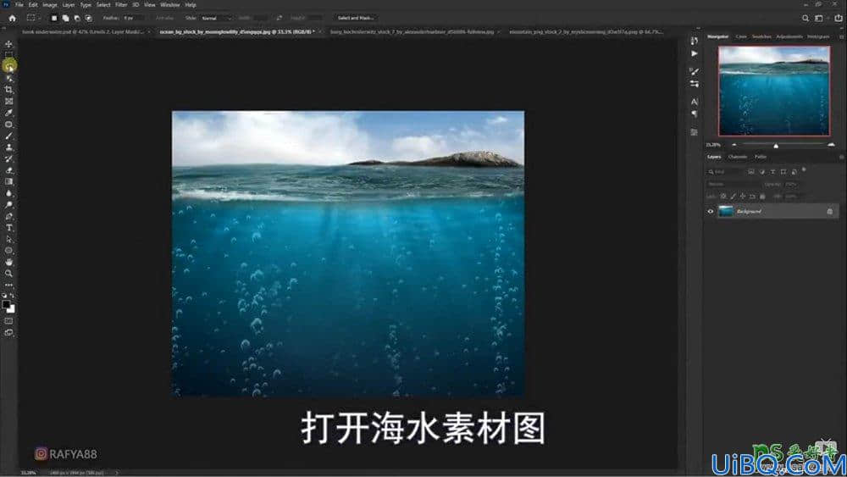This screenshot has height=477, width=847.
Task: Switch to the Histogram tab
Action: coord(818,36)
